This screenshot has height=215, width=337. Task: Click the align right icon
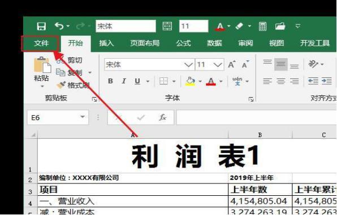click(294, 81)
